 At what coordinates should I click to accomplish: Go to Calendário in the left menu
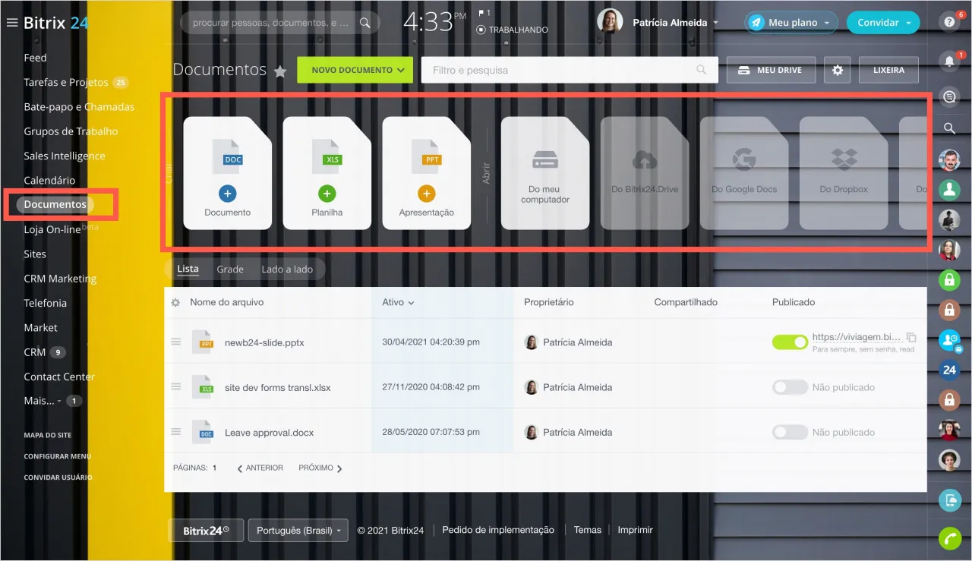pos(49,181)
